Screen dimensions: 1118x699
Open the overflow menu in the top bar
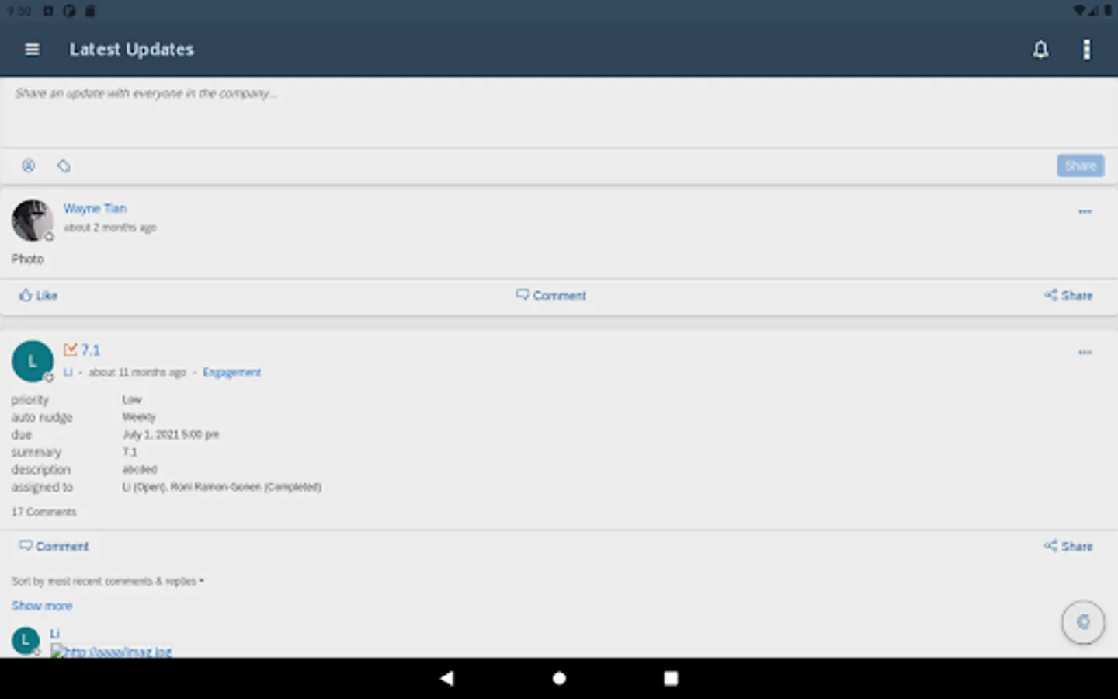coord(1086,49)
